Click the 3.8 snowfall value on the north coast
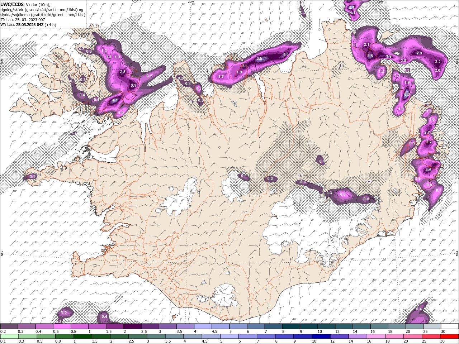Image resolution: width=459 pixels, height=344 pixels. [260, 58]
